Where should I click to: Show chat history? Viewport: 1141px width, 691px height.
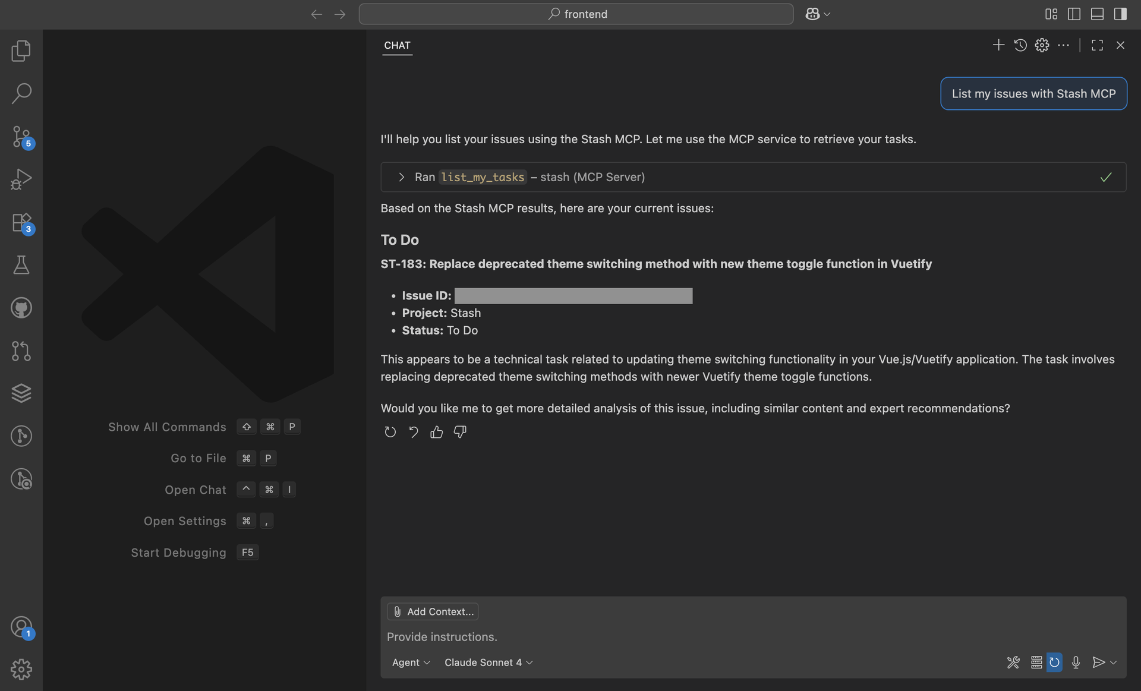[x=1020, y=45]
